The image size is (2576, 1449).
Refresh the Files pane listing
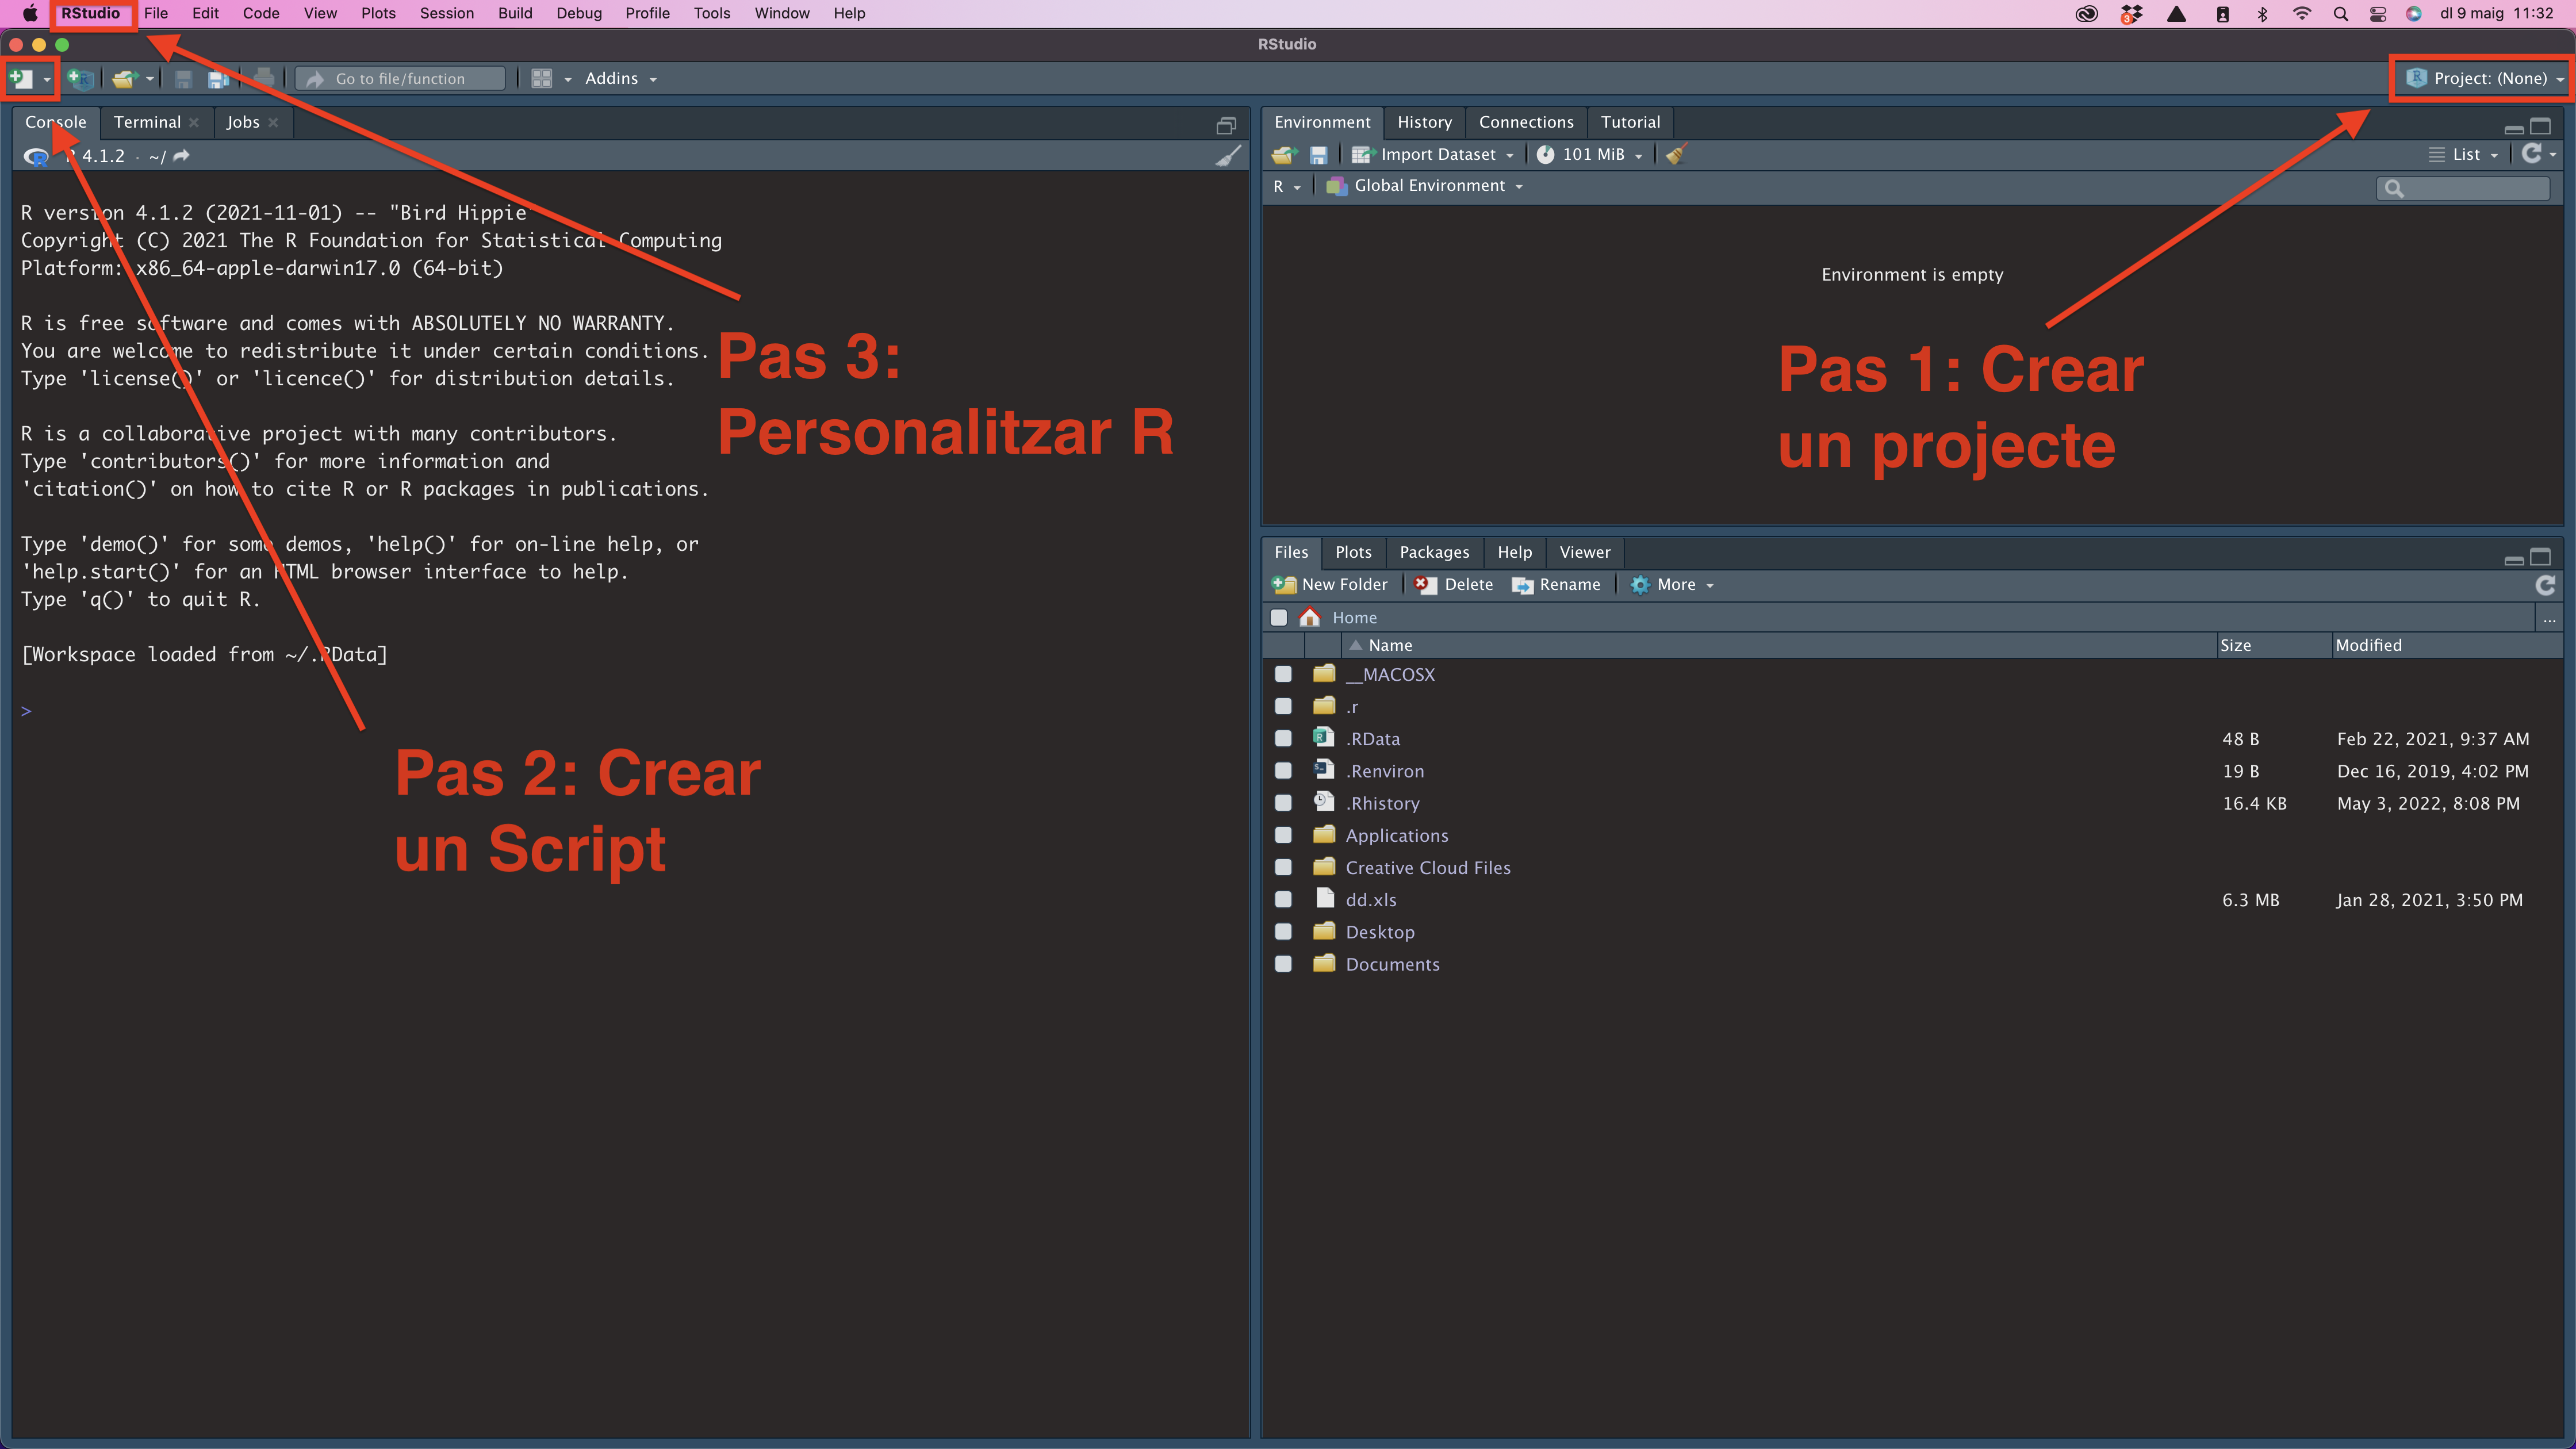point(2546,585)
